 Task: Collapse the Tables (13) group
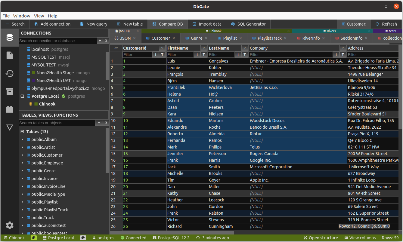click(x=22, y=132)
